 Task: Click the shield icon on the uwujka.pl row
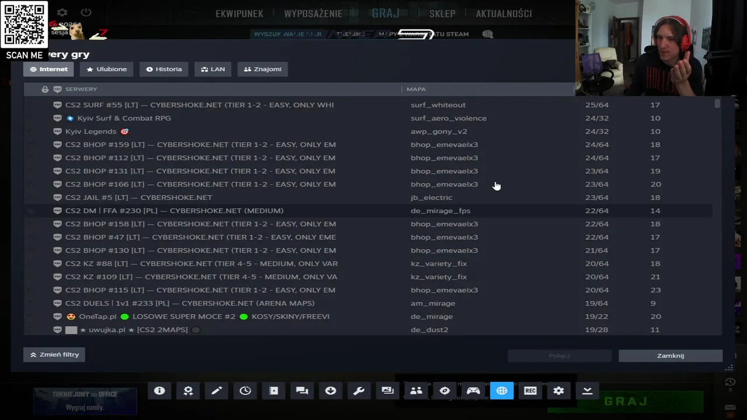click(x=57, y=330)
